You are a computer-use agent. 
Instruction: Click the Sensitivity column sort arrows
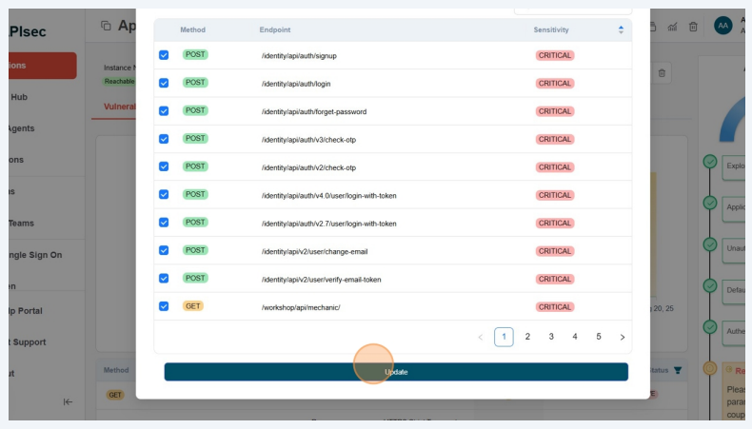621,30
